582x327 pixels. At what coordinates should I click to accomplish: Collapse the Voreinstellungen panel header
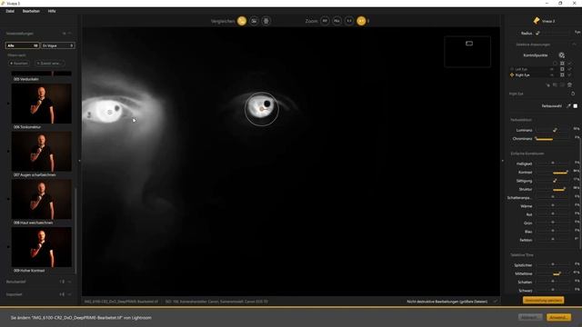coord(70,34)
